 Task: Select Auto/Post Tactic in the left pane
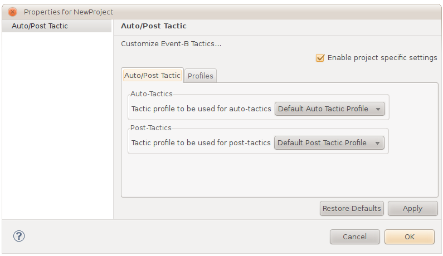40,26
